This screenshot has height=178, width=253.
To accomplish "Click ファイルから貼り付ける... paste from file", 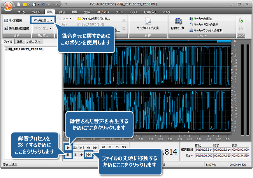I will click(94, 19).
